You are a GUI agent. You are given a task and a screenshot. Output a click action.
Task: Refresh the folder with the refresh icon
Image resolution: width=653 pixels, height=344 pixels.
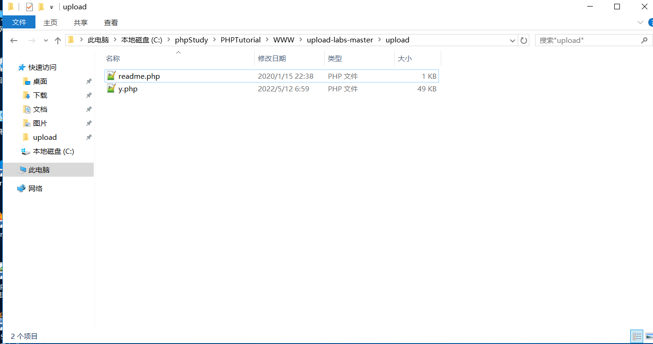(523, 40)
